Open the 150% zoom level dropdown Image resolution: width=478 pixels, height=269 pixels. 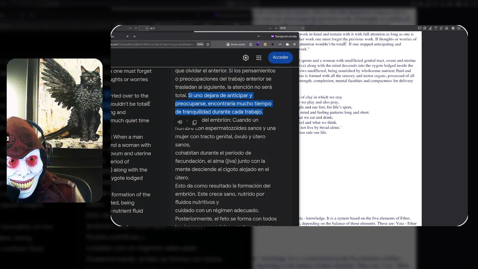pos(292,28)
